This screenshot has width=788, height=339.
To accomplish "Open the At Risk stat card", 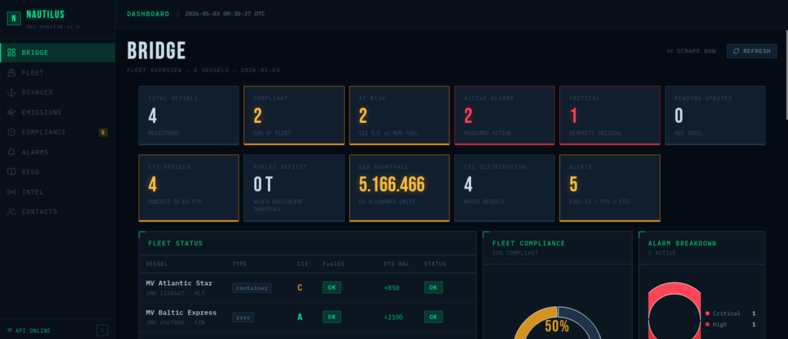I will click(x=399, y=115).
